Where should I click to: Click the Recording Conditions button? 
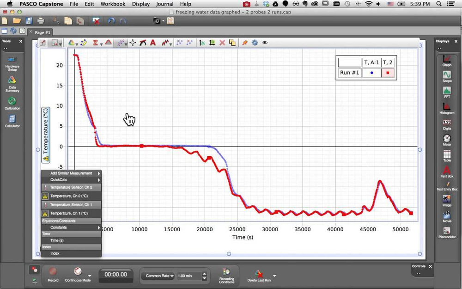pos(226,275)
